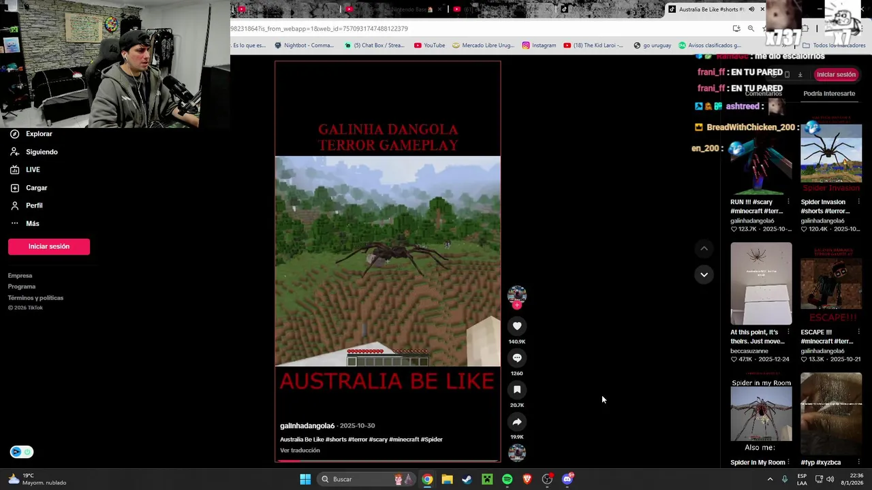Image resolution: width=872 pixels, height=490 pixels.
Task: Bookmark the video with save icon
Action: coord(517,389)
